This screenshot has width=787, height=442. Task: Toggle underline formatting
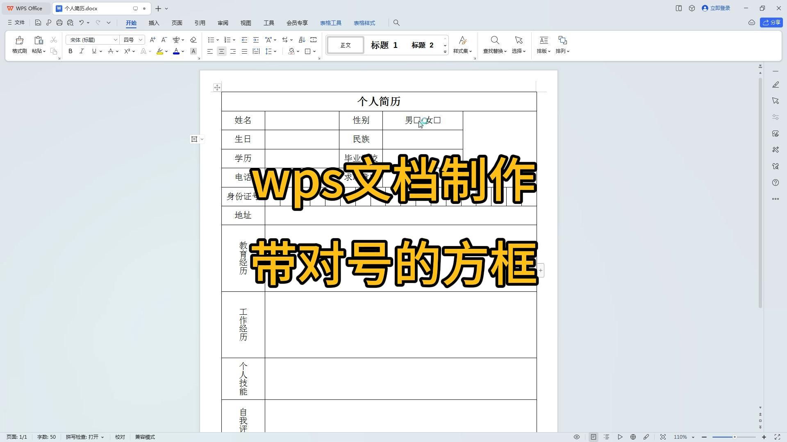point(93,51)
